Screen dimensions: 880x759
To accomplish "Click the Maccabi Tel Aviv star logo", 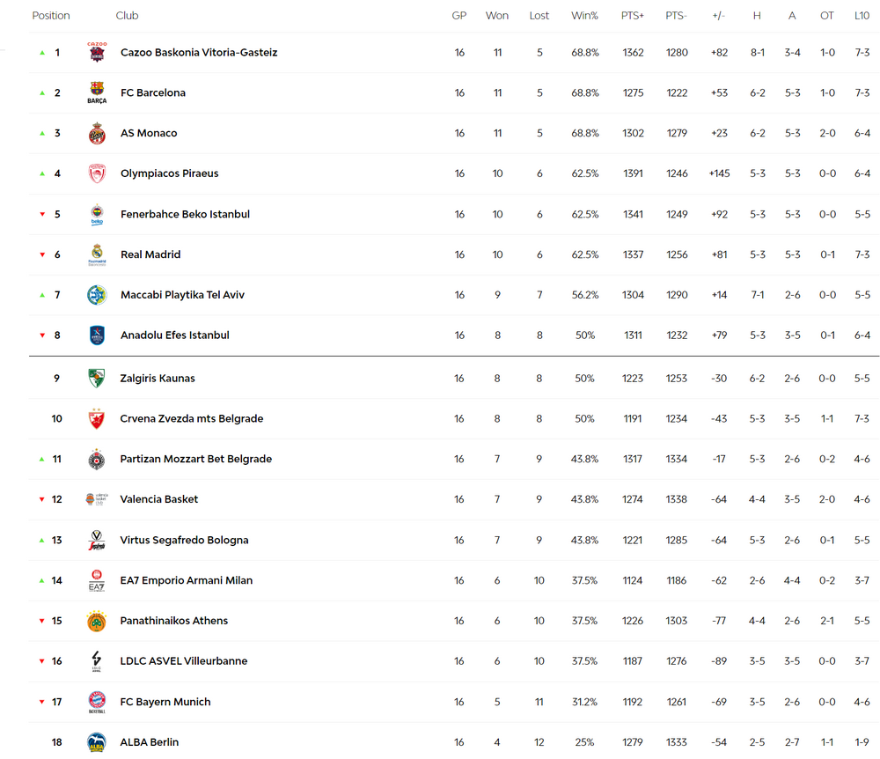I will point(97,295).
